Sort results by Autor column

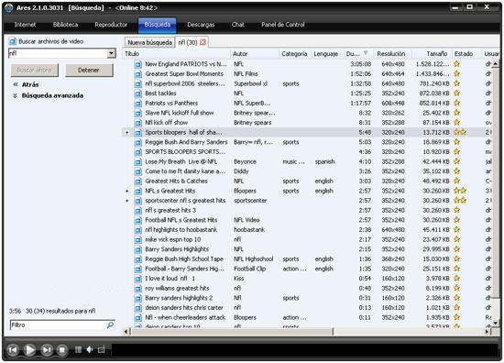(254, 54)
